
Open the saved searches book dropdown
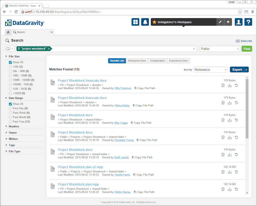[x=9, y=49]
